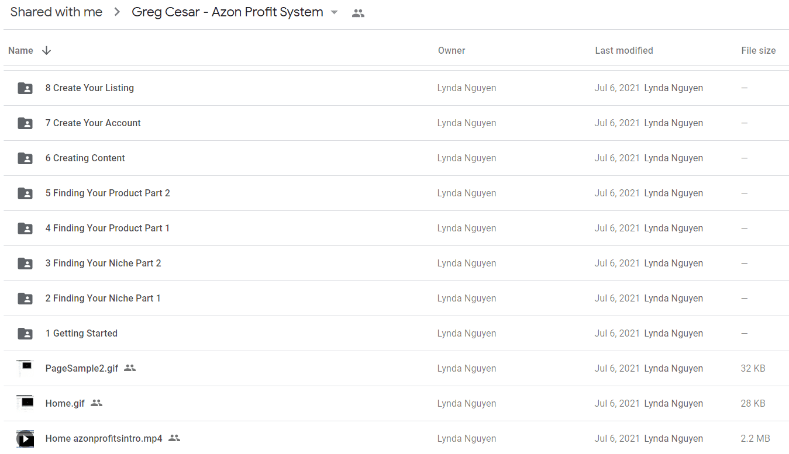The height and width of the screenshot is (454, 789).
Task: Click the 2.2 MB file size value
Action: [755, 438]
